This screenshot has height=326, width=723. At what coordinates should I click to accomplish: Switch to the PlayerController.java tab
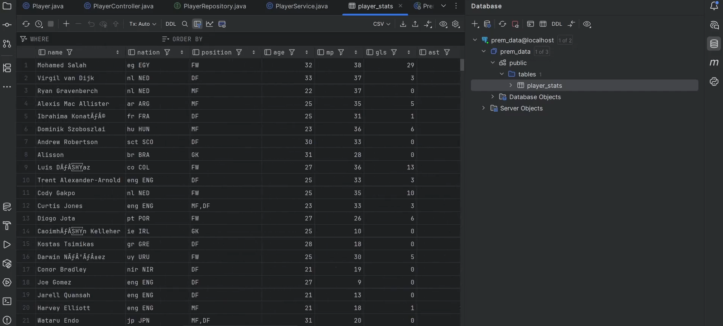(x=123, y=6)
